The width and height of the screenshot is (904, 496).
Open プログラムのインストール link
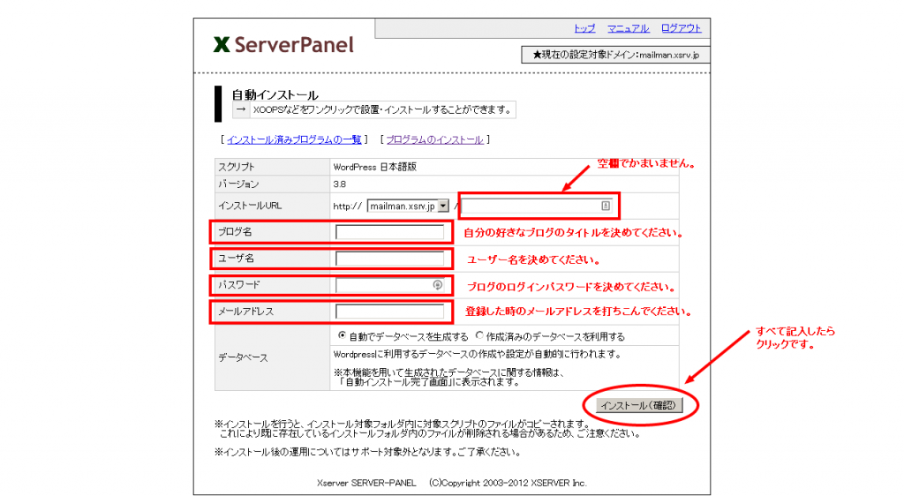(x=434, y=140)
